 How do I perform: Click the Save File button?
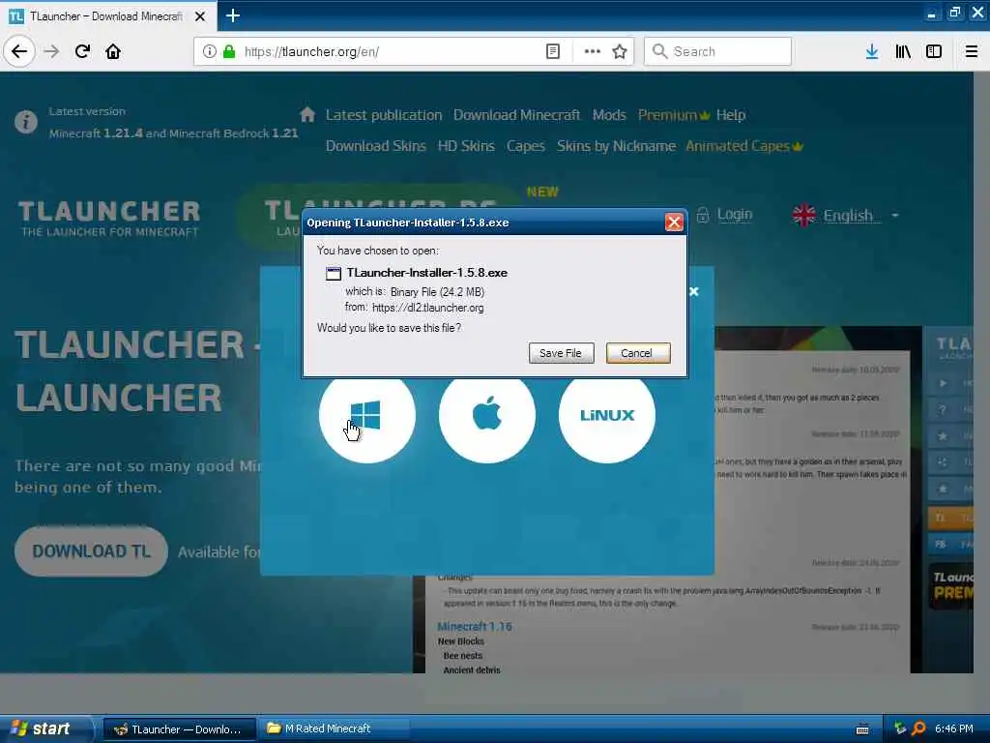pyautogui.click(x=561, y=353)
